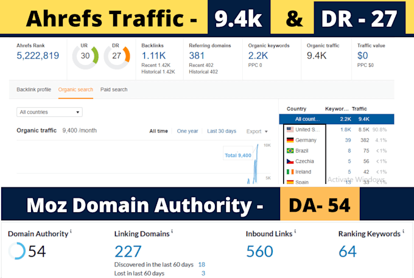Click the Inbound Links value 560
414x278 pixels.
pyautogui.click(x=259, y=251)
